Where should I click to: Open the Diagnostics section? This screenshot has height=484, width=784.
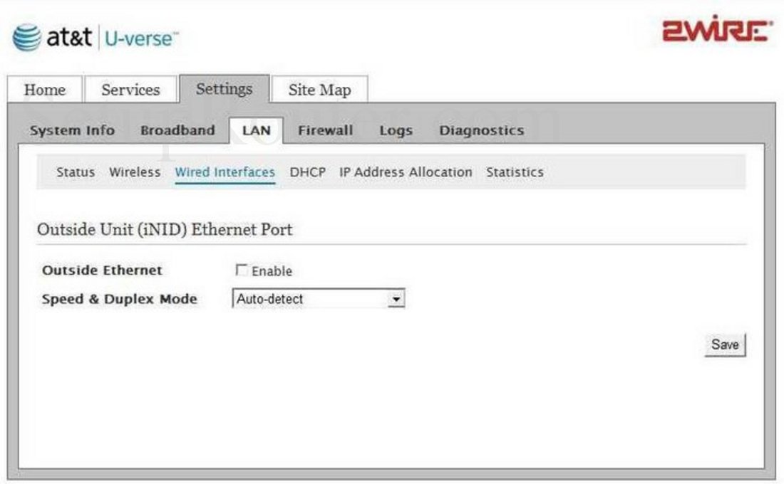482,130
